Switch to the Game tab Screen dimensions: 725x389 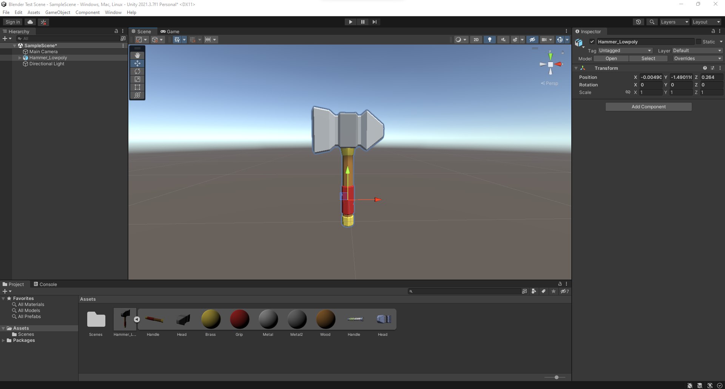(170, 31)
